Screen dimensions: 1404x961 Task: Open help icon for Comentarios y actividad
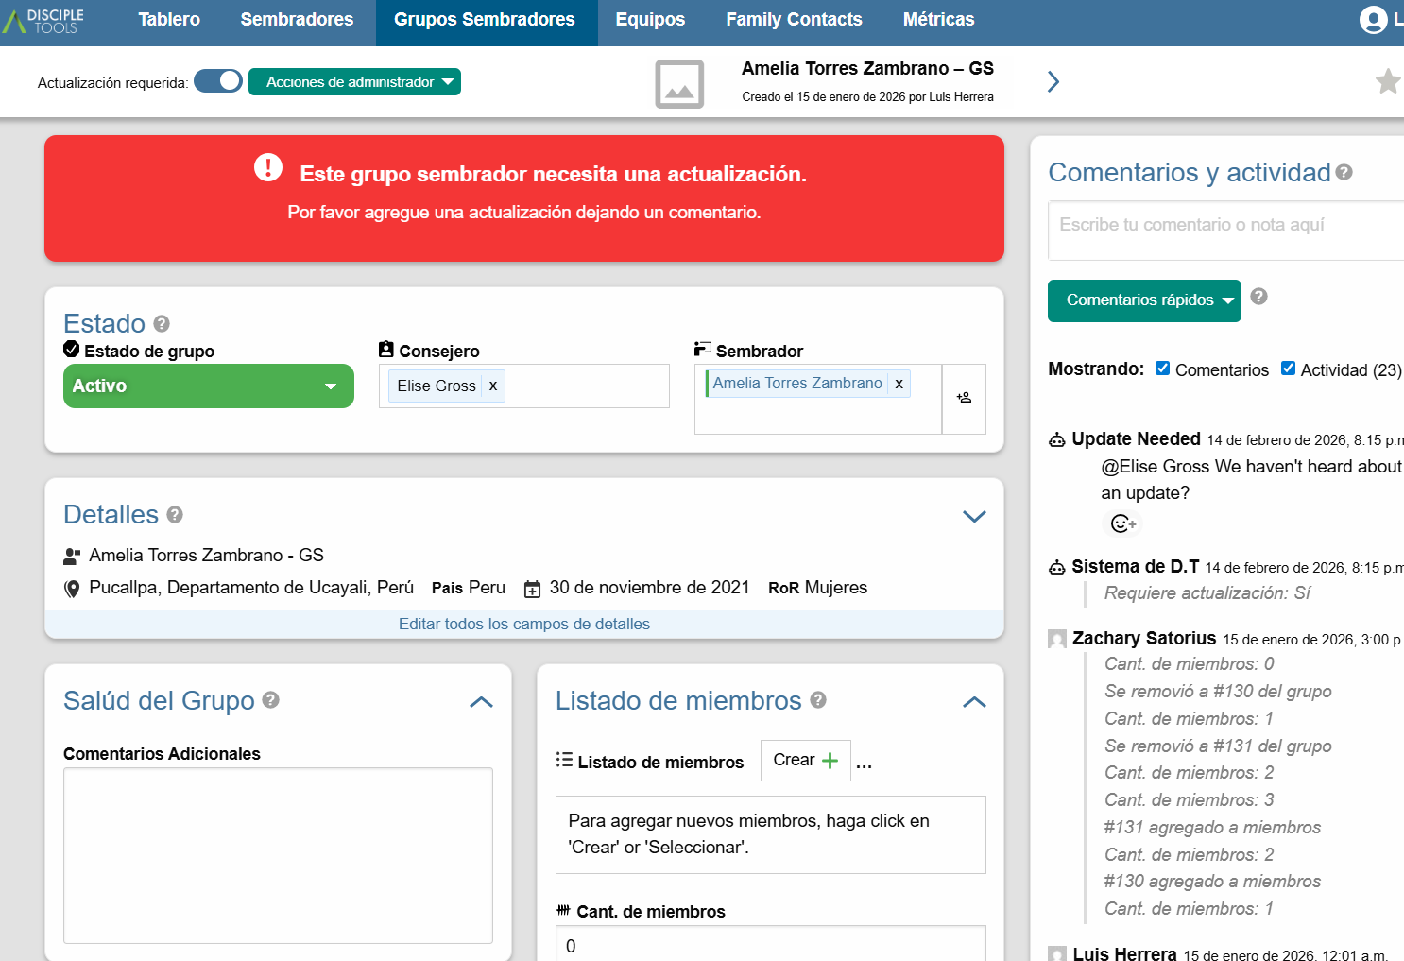coord(1344,172)
